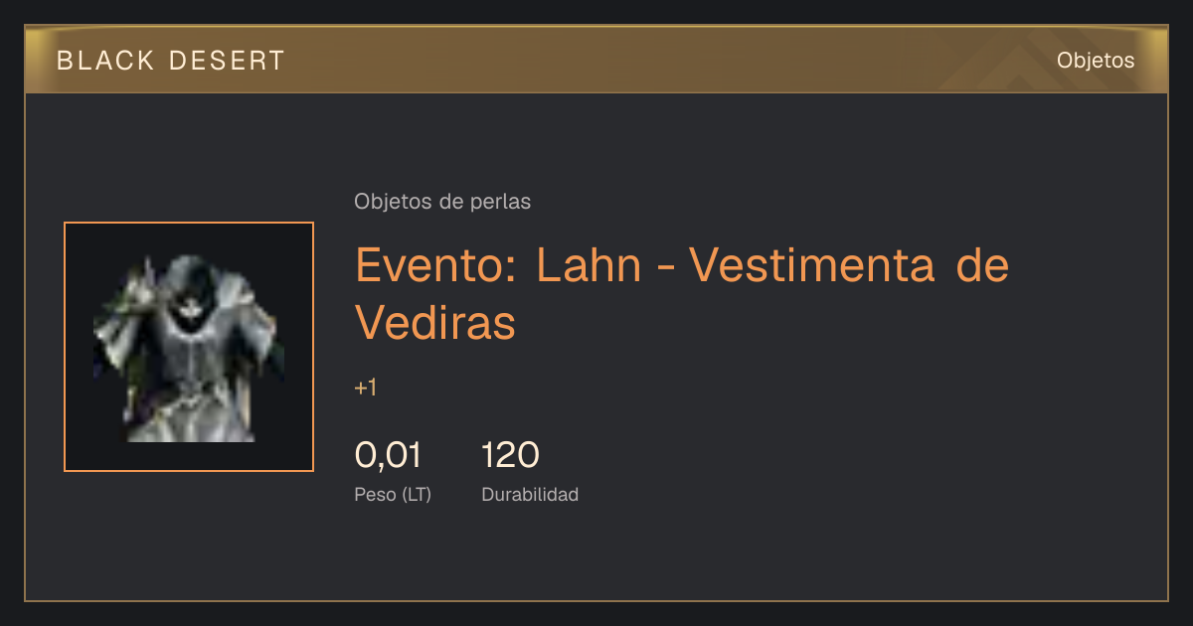Click the 0,01 weight value
The height and width of the screenshot is (626, 1193).
pyautogui.click(x=388, y=455)
